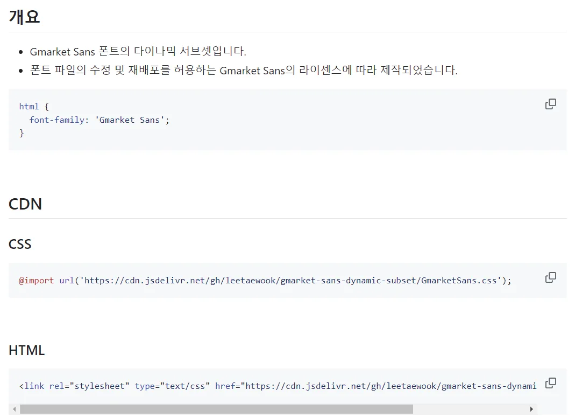Click the CDN heading
The width and height of the screenshot is (575, 418).
click(x=25, y=204)
